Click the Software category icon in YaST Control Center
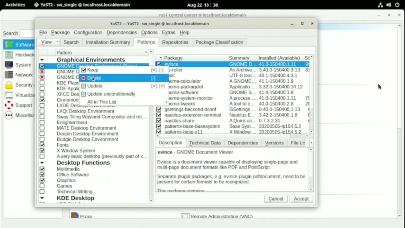This screenshot has width=405, height=228. [9, 44]
